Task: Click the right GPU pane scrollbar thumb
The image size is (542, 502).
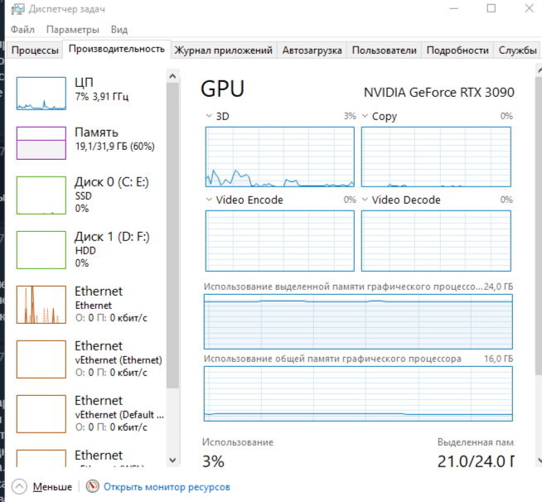Action: (x=539, y=225)
